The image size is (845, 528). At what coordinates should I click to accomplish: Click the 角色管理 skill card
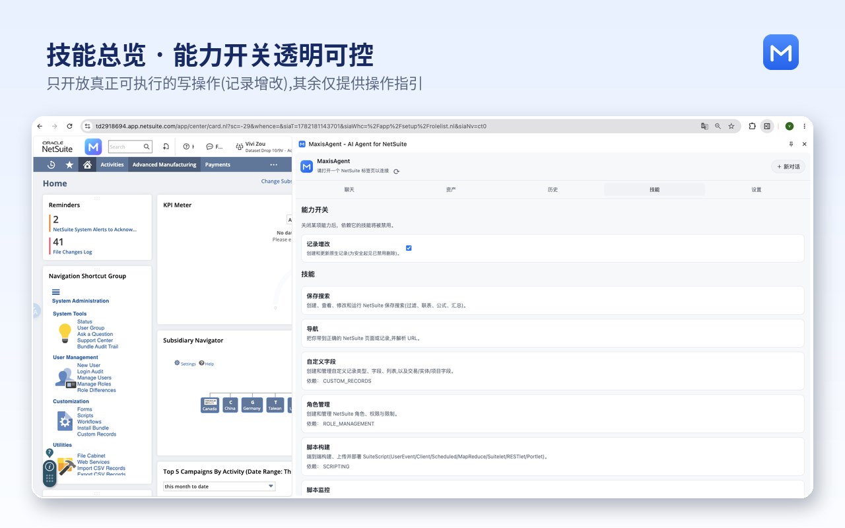click(553, 413)
